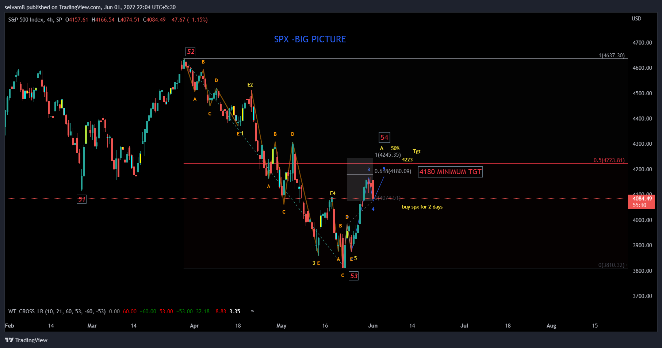The width and height of the screenshot is (662, 348).
Task: Click the boxed wave label 52
Action: click(191, 51)
